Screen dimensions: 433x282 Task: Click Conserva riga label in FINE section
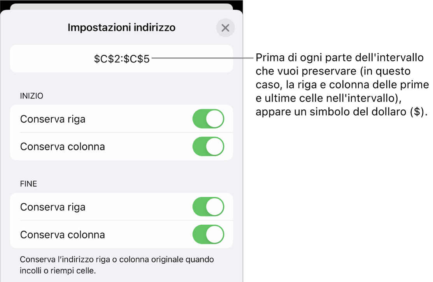tap(53, 207)
